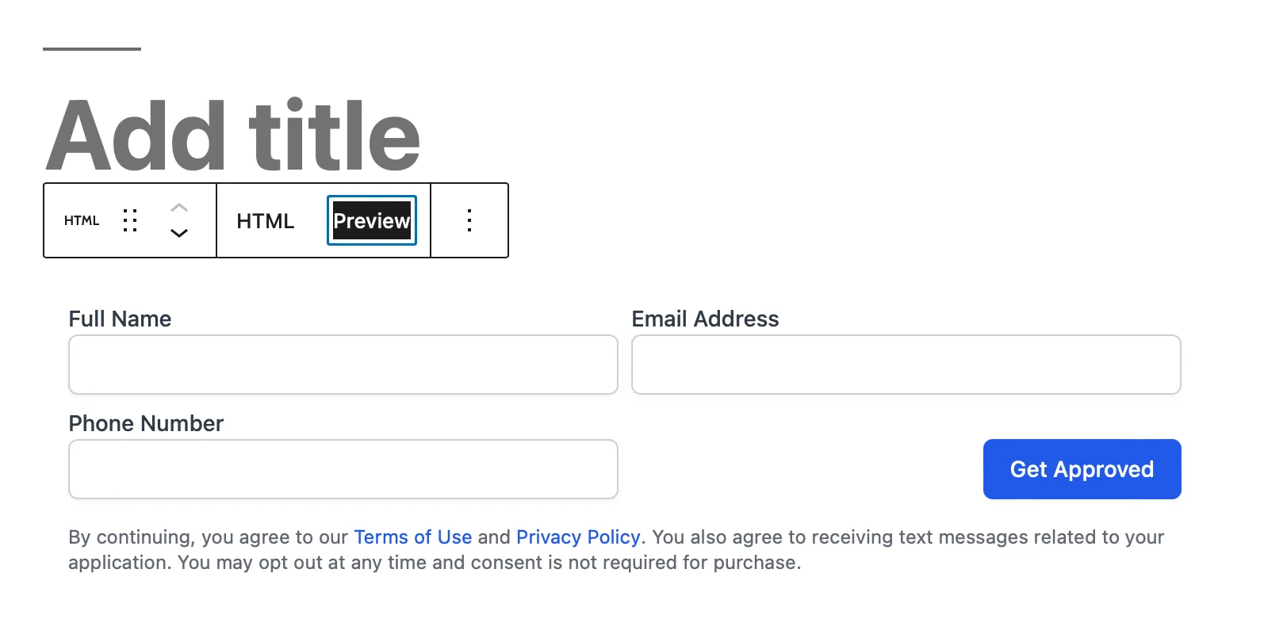Click the Email Address label
Screen dimensions: 1264x634
click(705, 319)
